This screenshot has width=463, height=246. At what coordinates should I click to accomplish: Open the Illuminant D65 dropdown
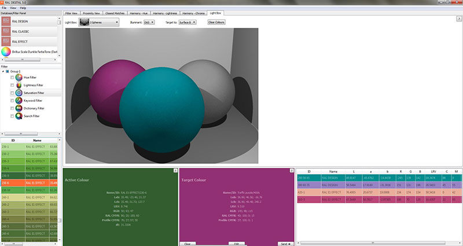[149, 23]
